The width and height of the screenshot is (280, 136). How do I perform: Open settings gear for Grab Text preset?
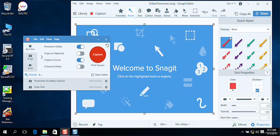coord(106,87)
